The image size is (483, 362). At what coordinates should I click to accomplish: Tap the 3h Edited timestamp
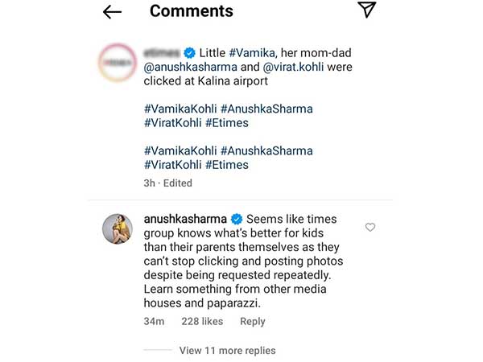click(168, 183)
